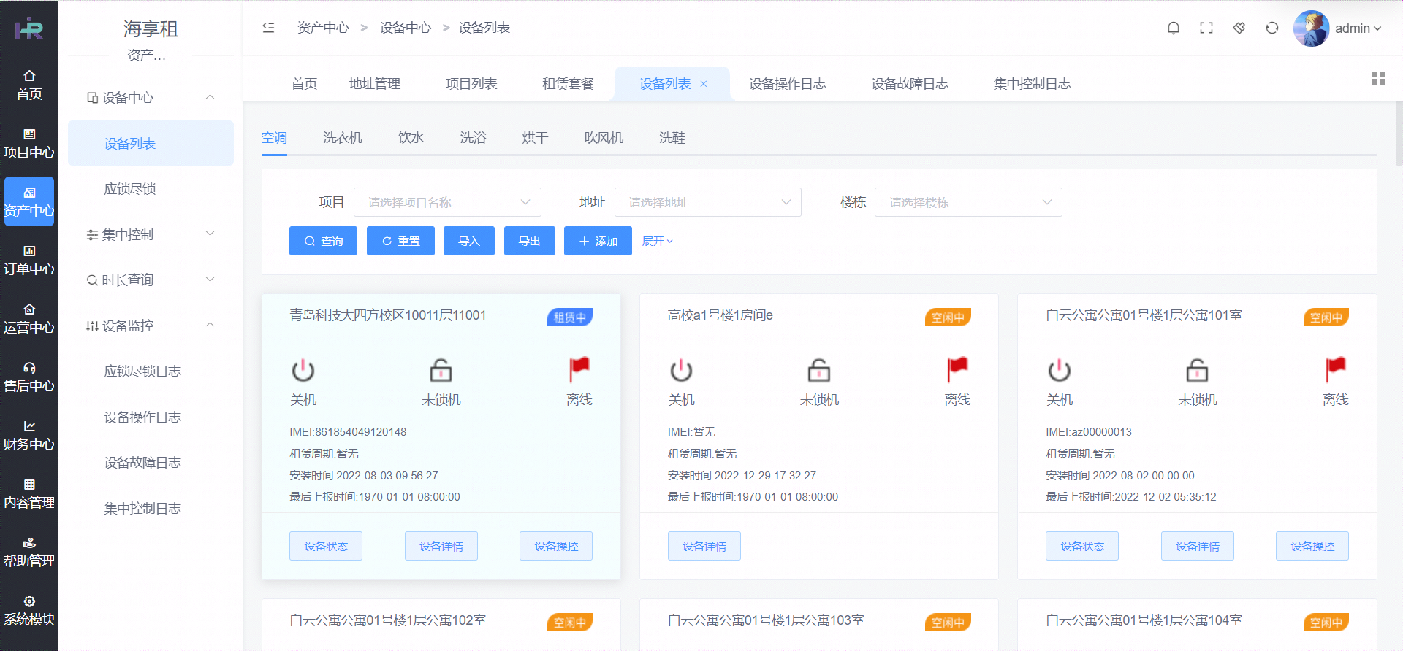Click the refresh page icon in header

click(x=1272, y=28)
